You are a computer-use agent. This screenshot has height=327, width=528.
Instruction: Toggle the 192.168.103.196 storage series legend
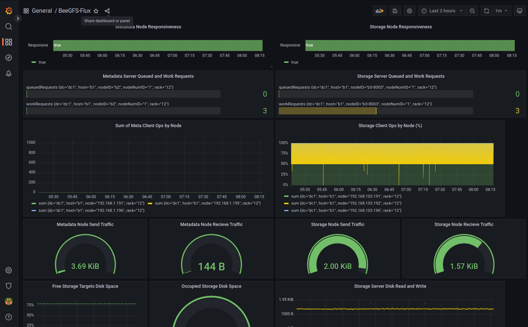point(346,211)
